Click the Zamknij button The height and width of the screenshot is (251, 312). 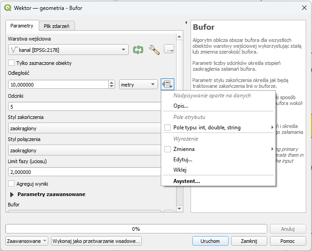[249, 241]
